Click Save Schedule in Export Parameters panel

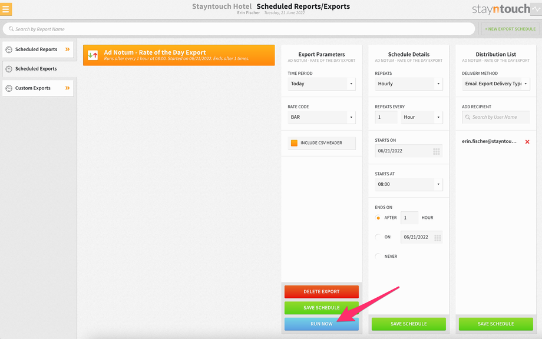322,308
